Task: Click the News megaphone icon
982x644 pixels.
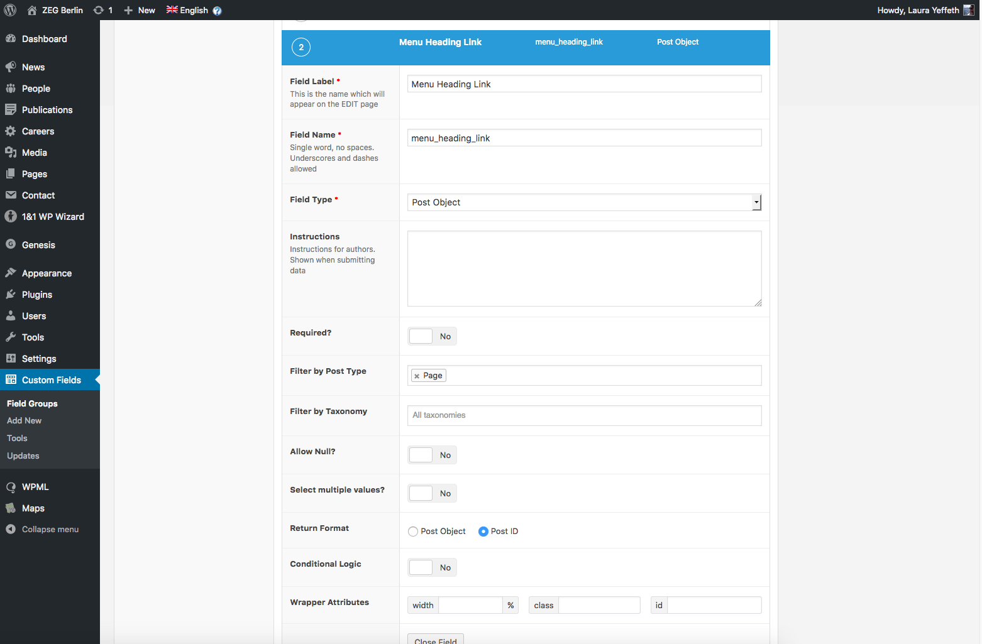Action: (x=11, y=67)
